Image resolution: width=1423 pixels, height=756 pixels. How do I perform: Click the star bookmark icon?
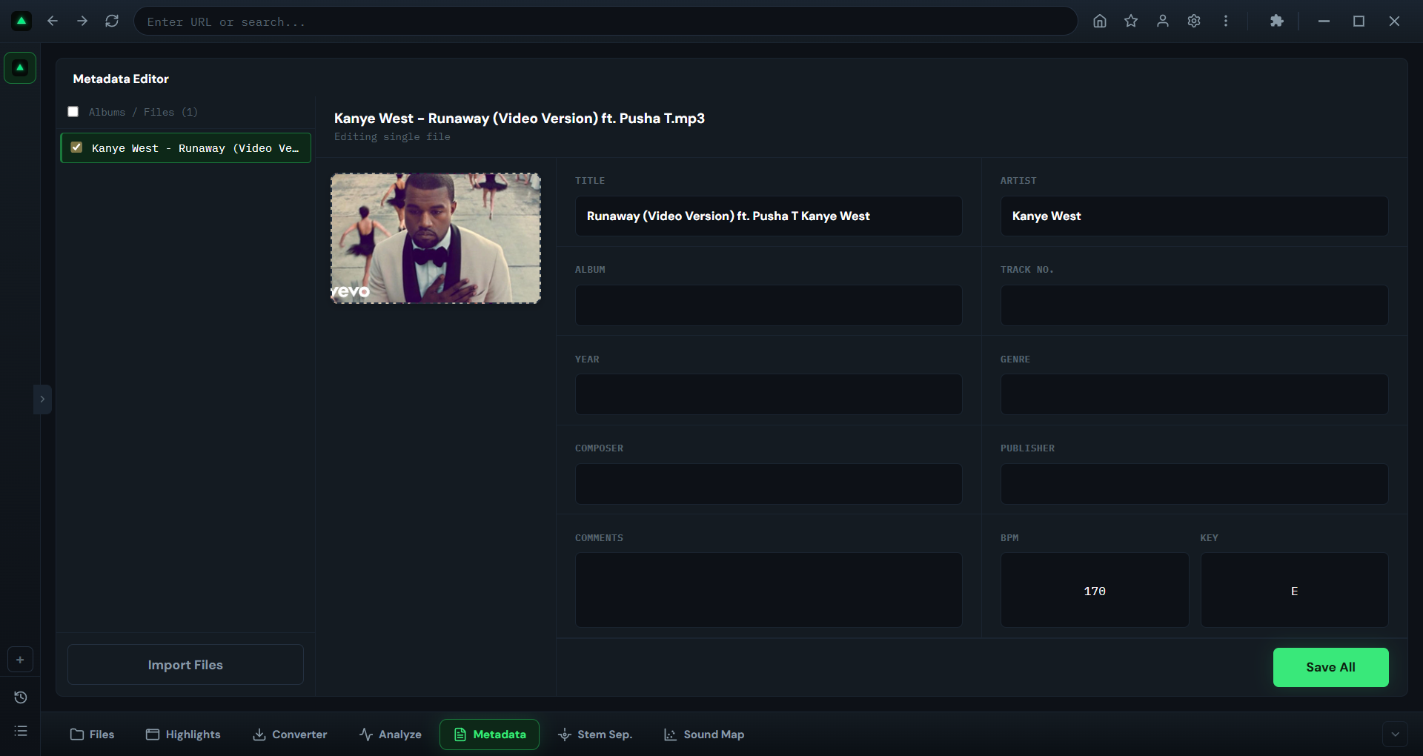pos(1131,21)
